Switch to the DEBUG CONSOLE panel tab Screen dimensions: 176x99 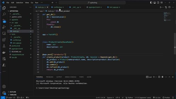pyautogui.click(x=70, y=77)
